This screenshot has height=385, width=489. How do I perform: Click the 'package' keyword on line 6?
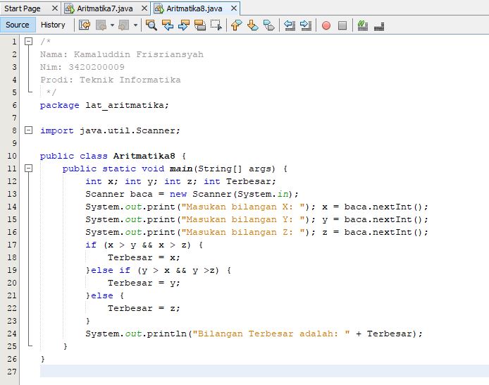pos(60,106)
